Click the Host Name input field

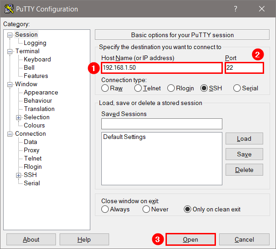point(161,67)
